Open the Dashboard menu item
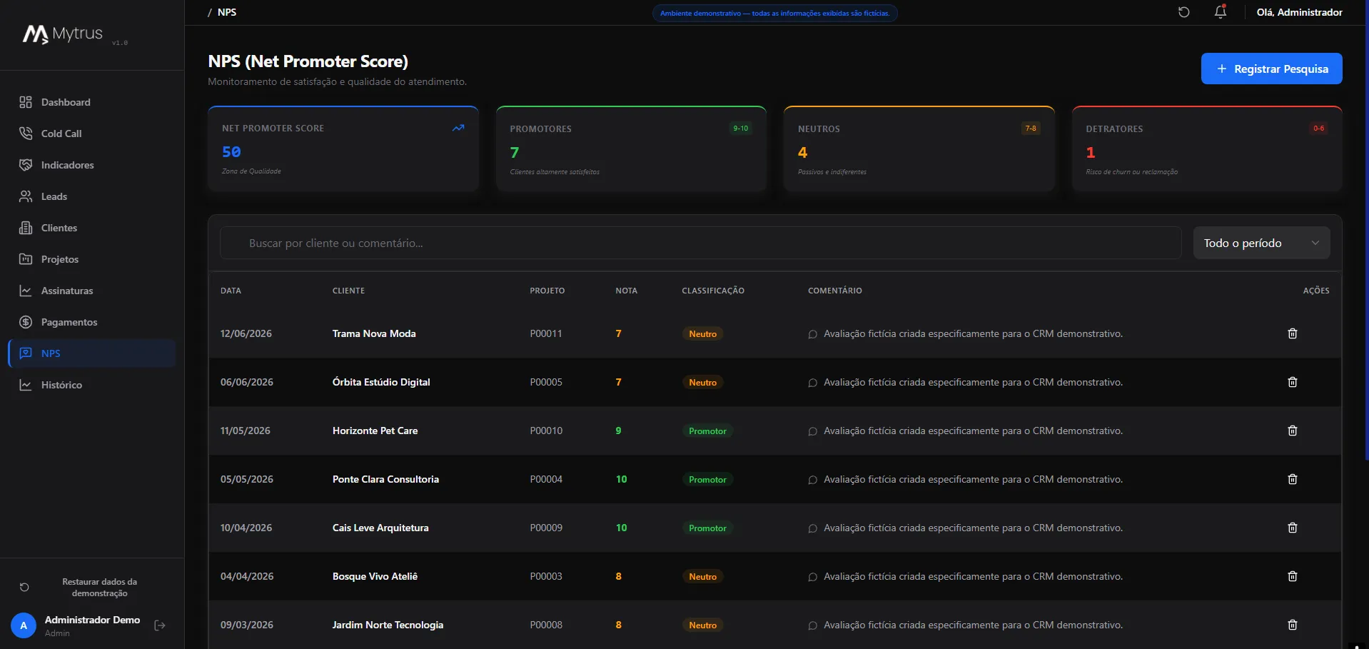1369x649 pixels. 91,102
